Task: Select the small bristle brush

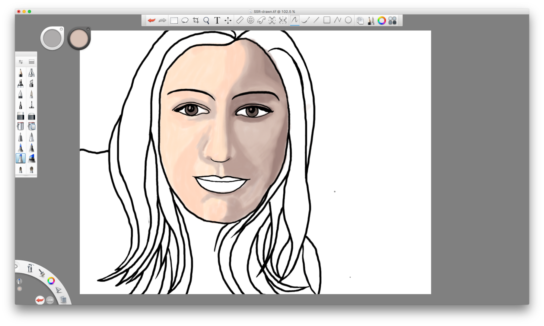Action: click(21, 170)
